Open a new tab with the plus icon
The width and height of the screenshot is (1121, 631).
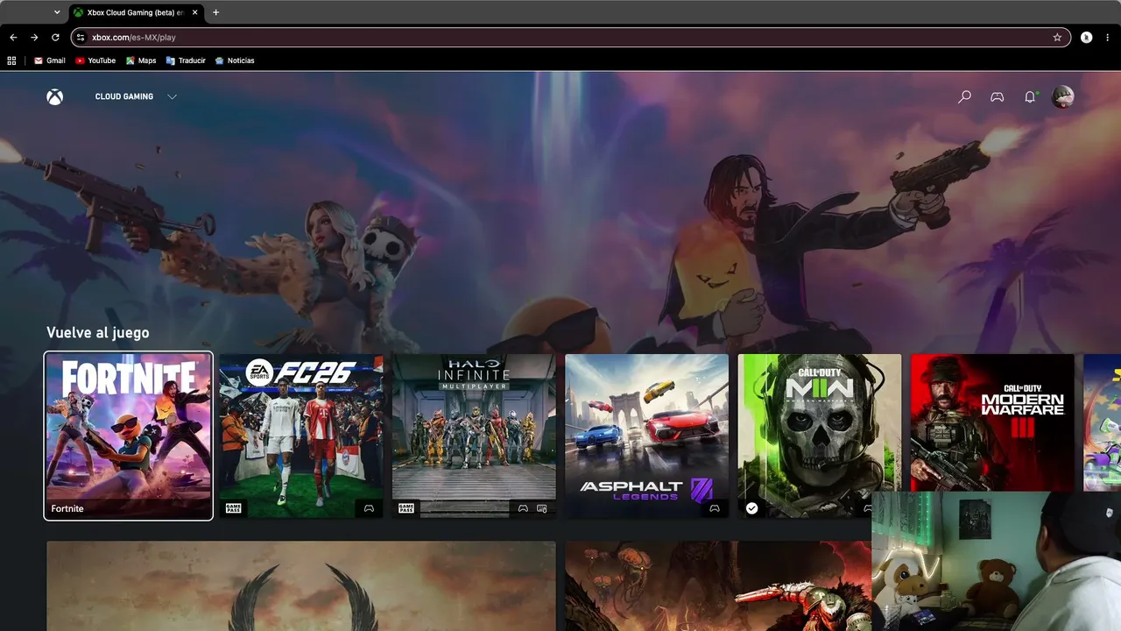pyautogui.click(x=215, y=12)
